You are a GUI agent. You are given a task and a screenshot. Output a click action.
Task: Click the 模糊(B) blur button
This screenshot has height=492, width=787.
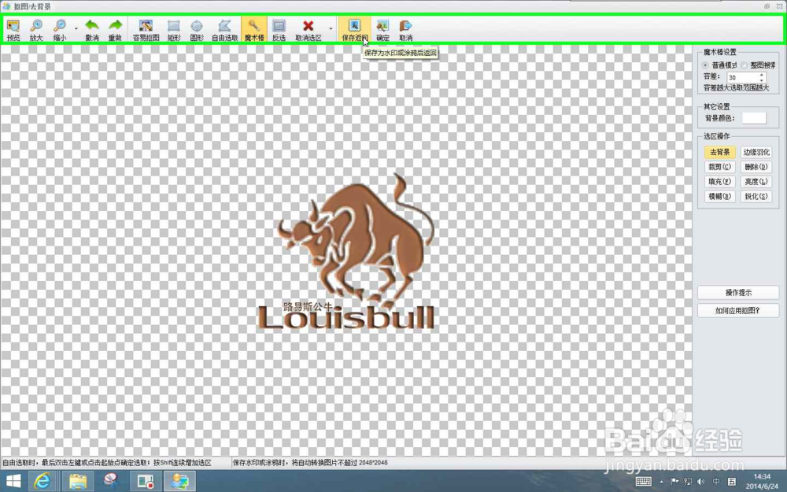point(720,196)
